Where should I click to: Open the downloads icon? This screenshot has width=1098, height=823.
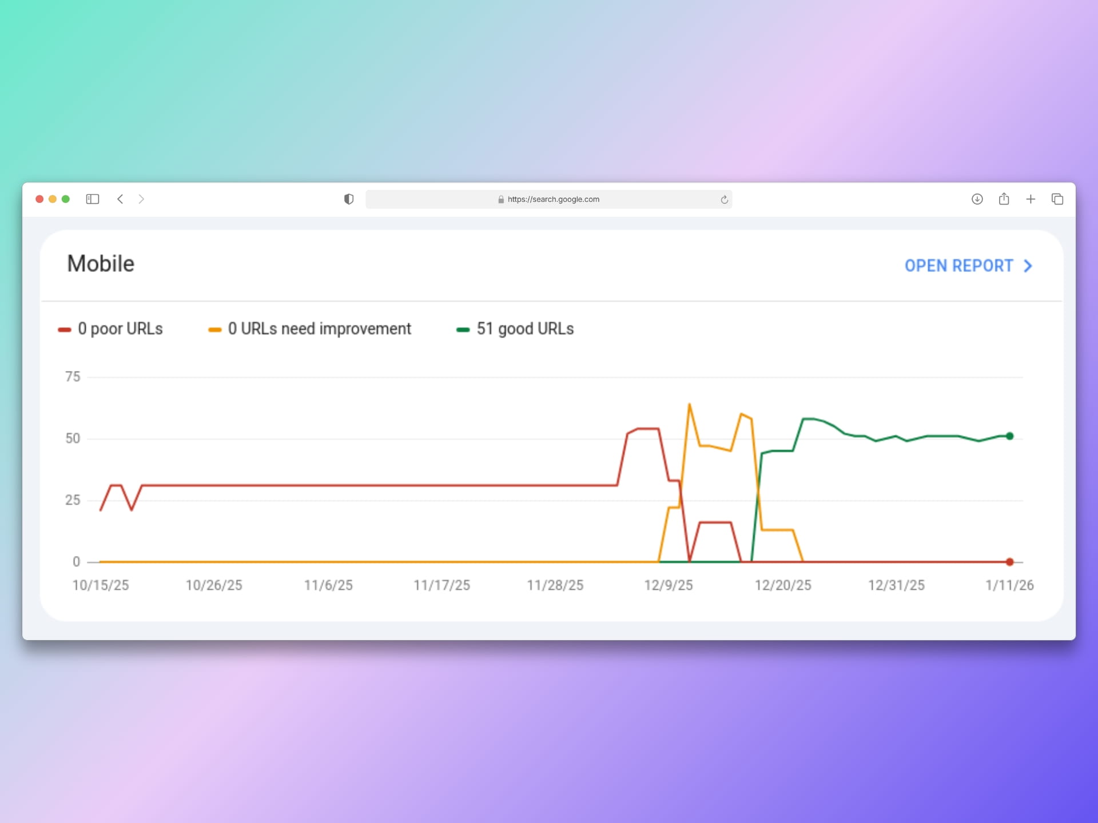point(977,199)
